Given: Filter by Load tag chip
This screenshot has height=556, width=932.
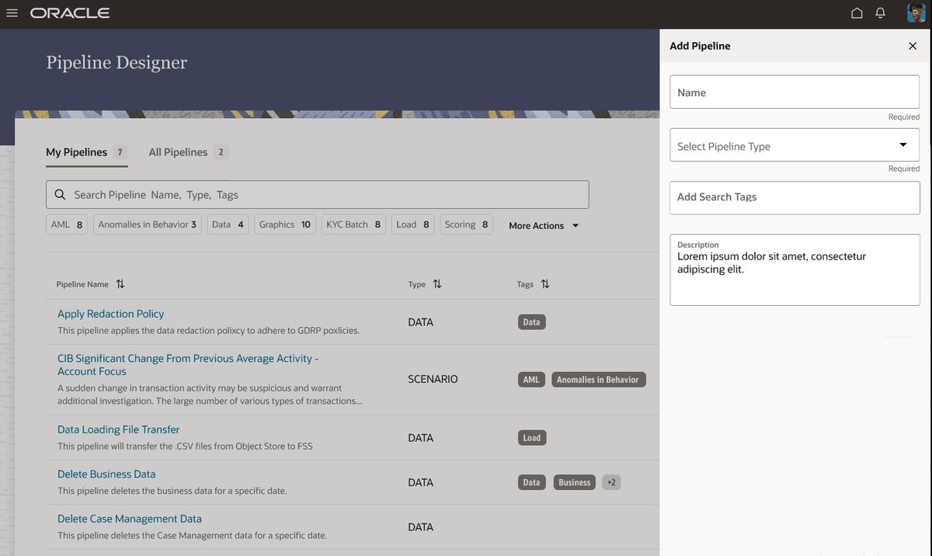Looking at the screenshot, I should pos(412,224).
